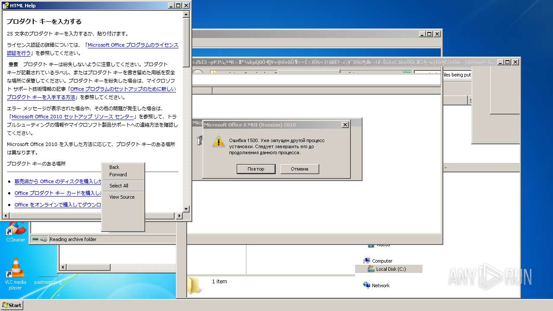Open Microsoft Office 2010 setup resource center link
553x311 pixels.
pyautogui.click(x=73, y=117)
